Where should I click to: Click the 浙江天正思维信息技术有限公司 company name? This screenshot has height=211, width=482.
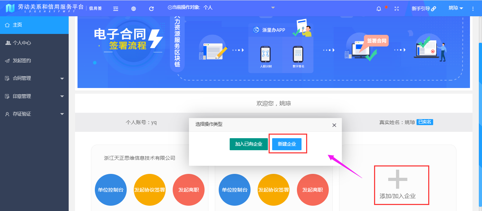point(140,158)
